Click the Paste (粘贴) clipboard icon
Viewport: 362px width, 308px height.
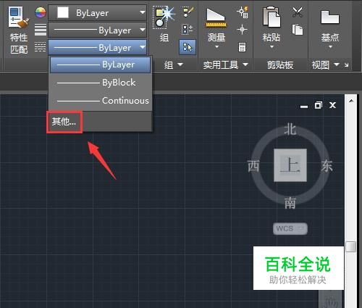point(271,17)
